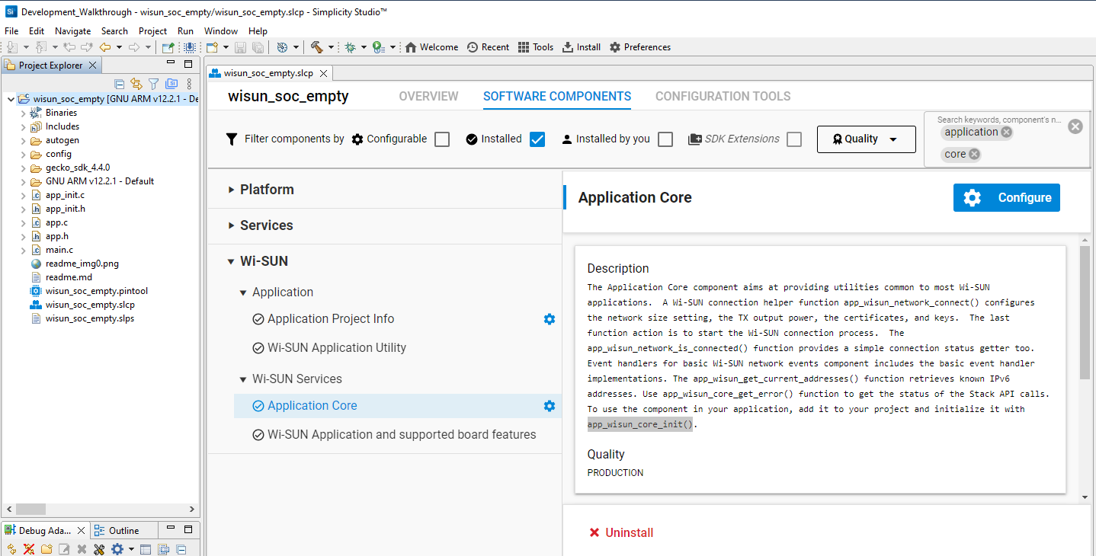Open Preferences from toolbar

(640, 47)
